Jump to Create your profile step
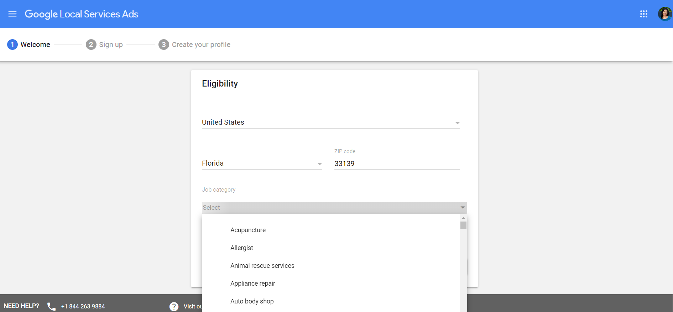This screenshot has width=673, height=312. (x=194, y=45)
